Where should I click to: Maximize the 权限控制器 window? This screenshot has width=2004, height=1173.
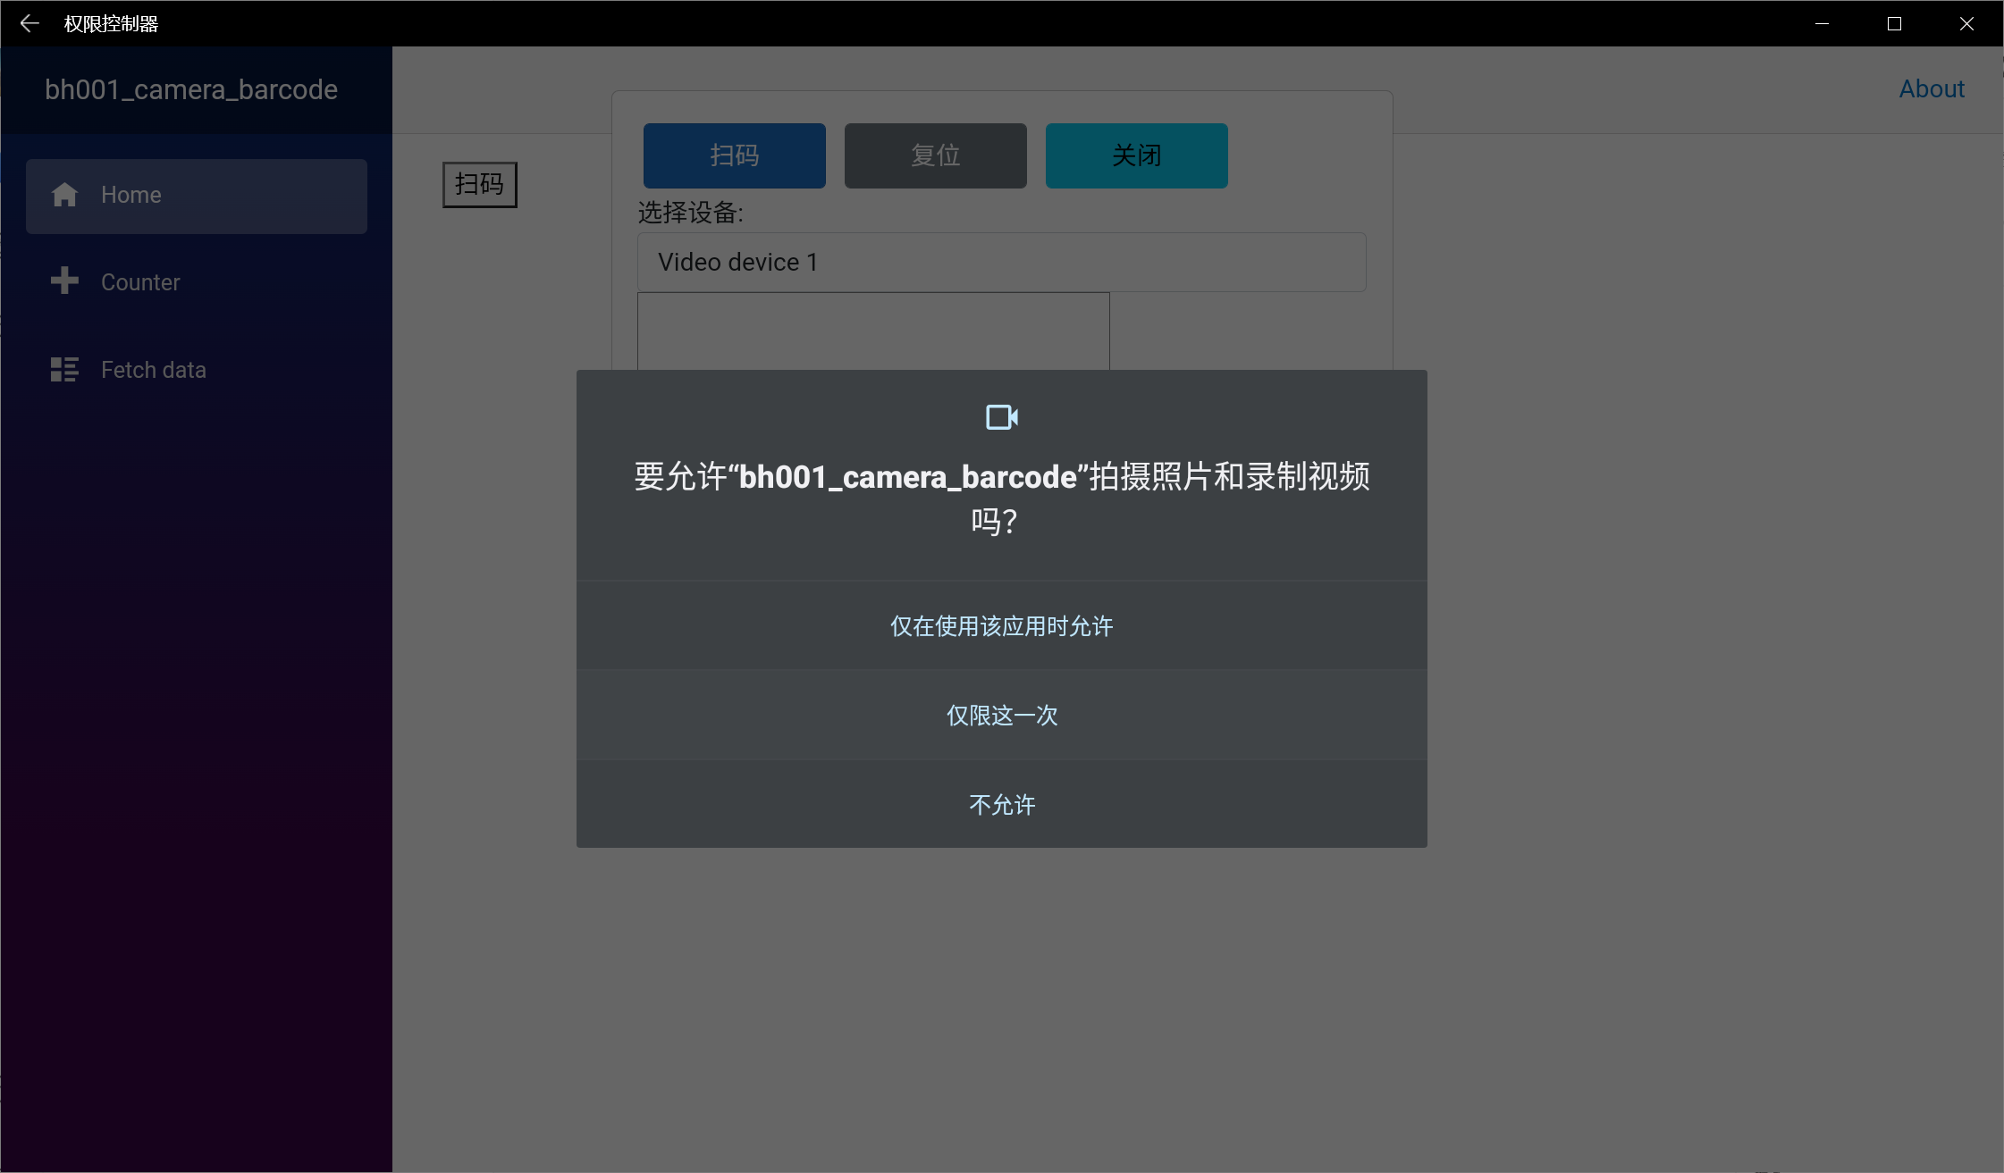[1894, 24]
